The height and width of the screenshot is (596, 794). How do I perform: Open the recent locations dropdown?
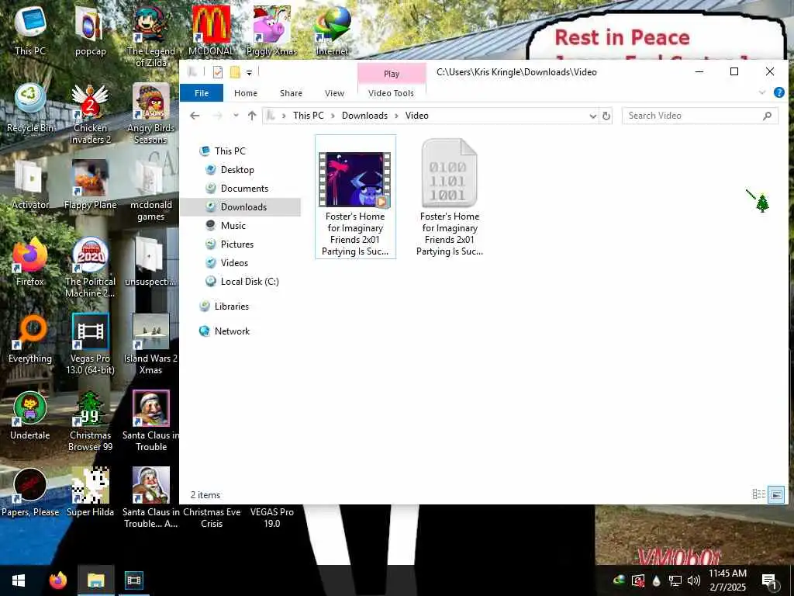click(x=236, y=116)
